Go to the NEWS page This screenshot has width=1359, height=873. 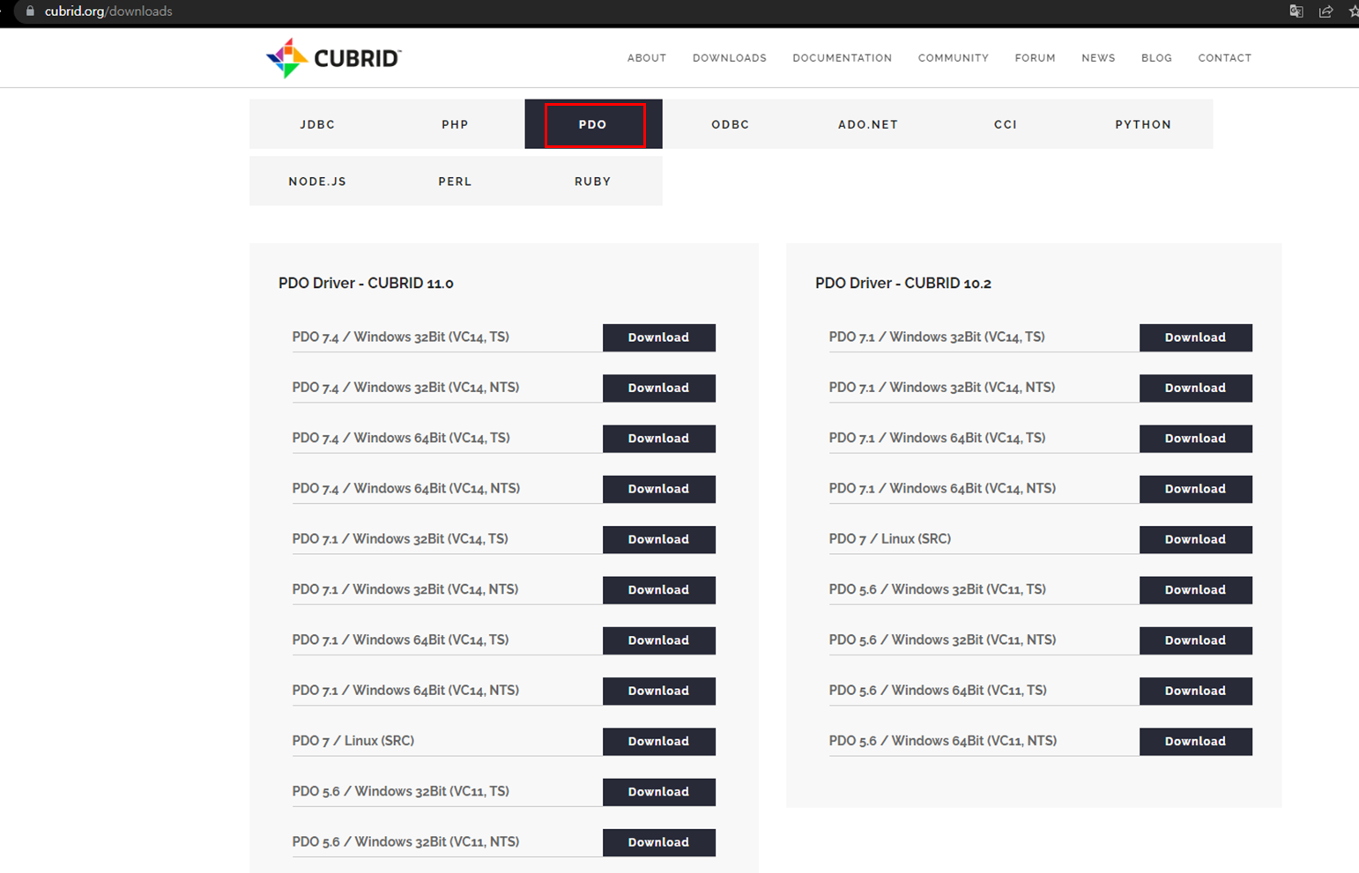pyautogui.click(x=1099, y=58)
